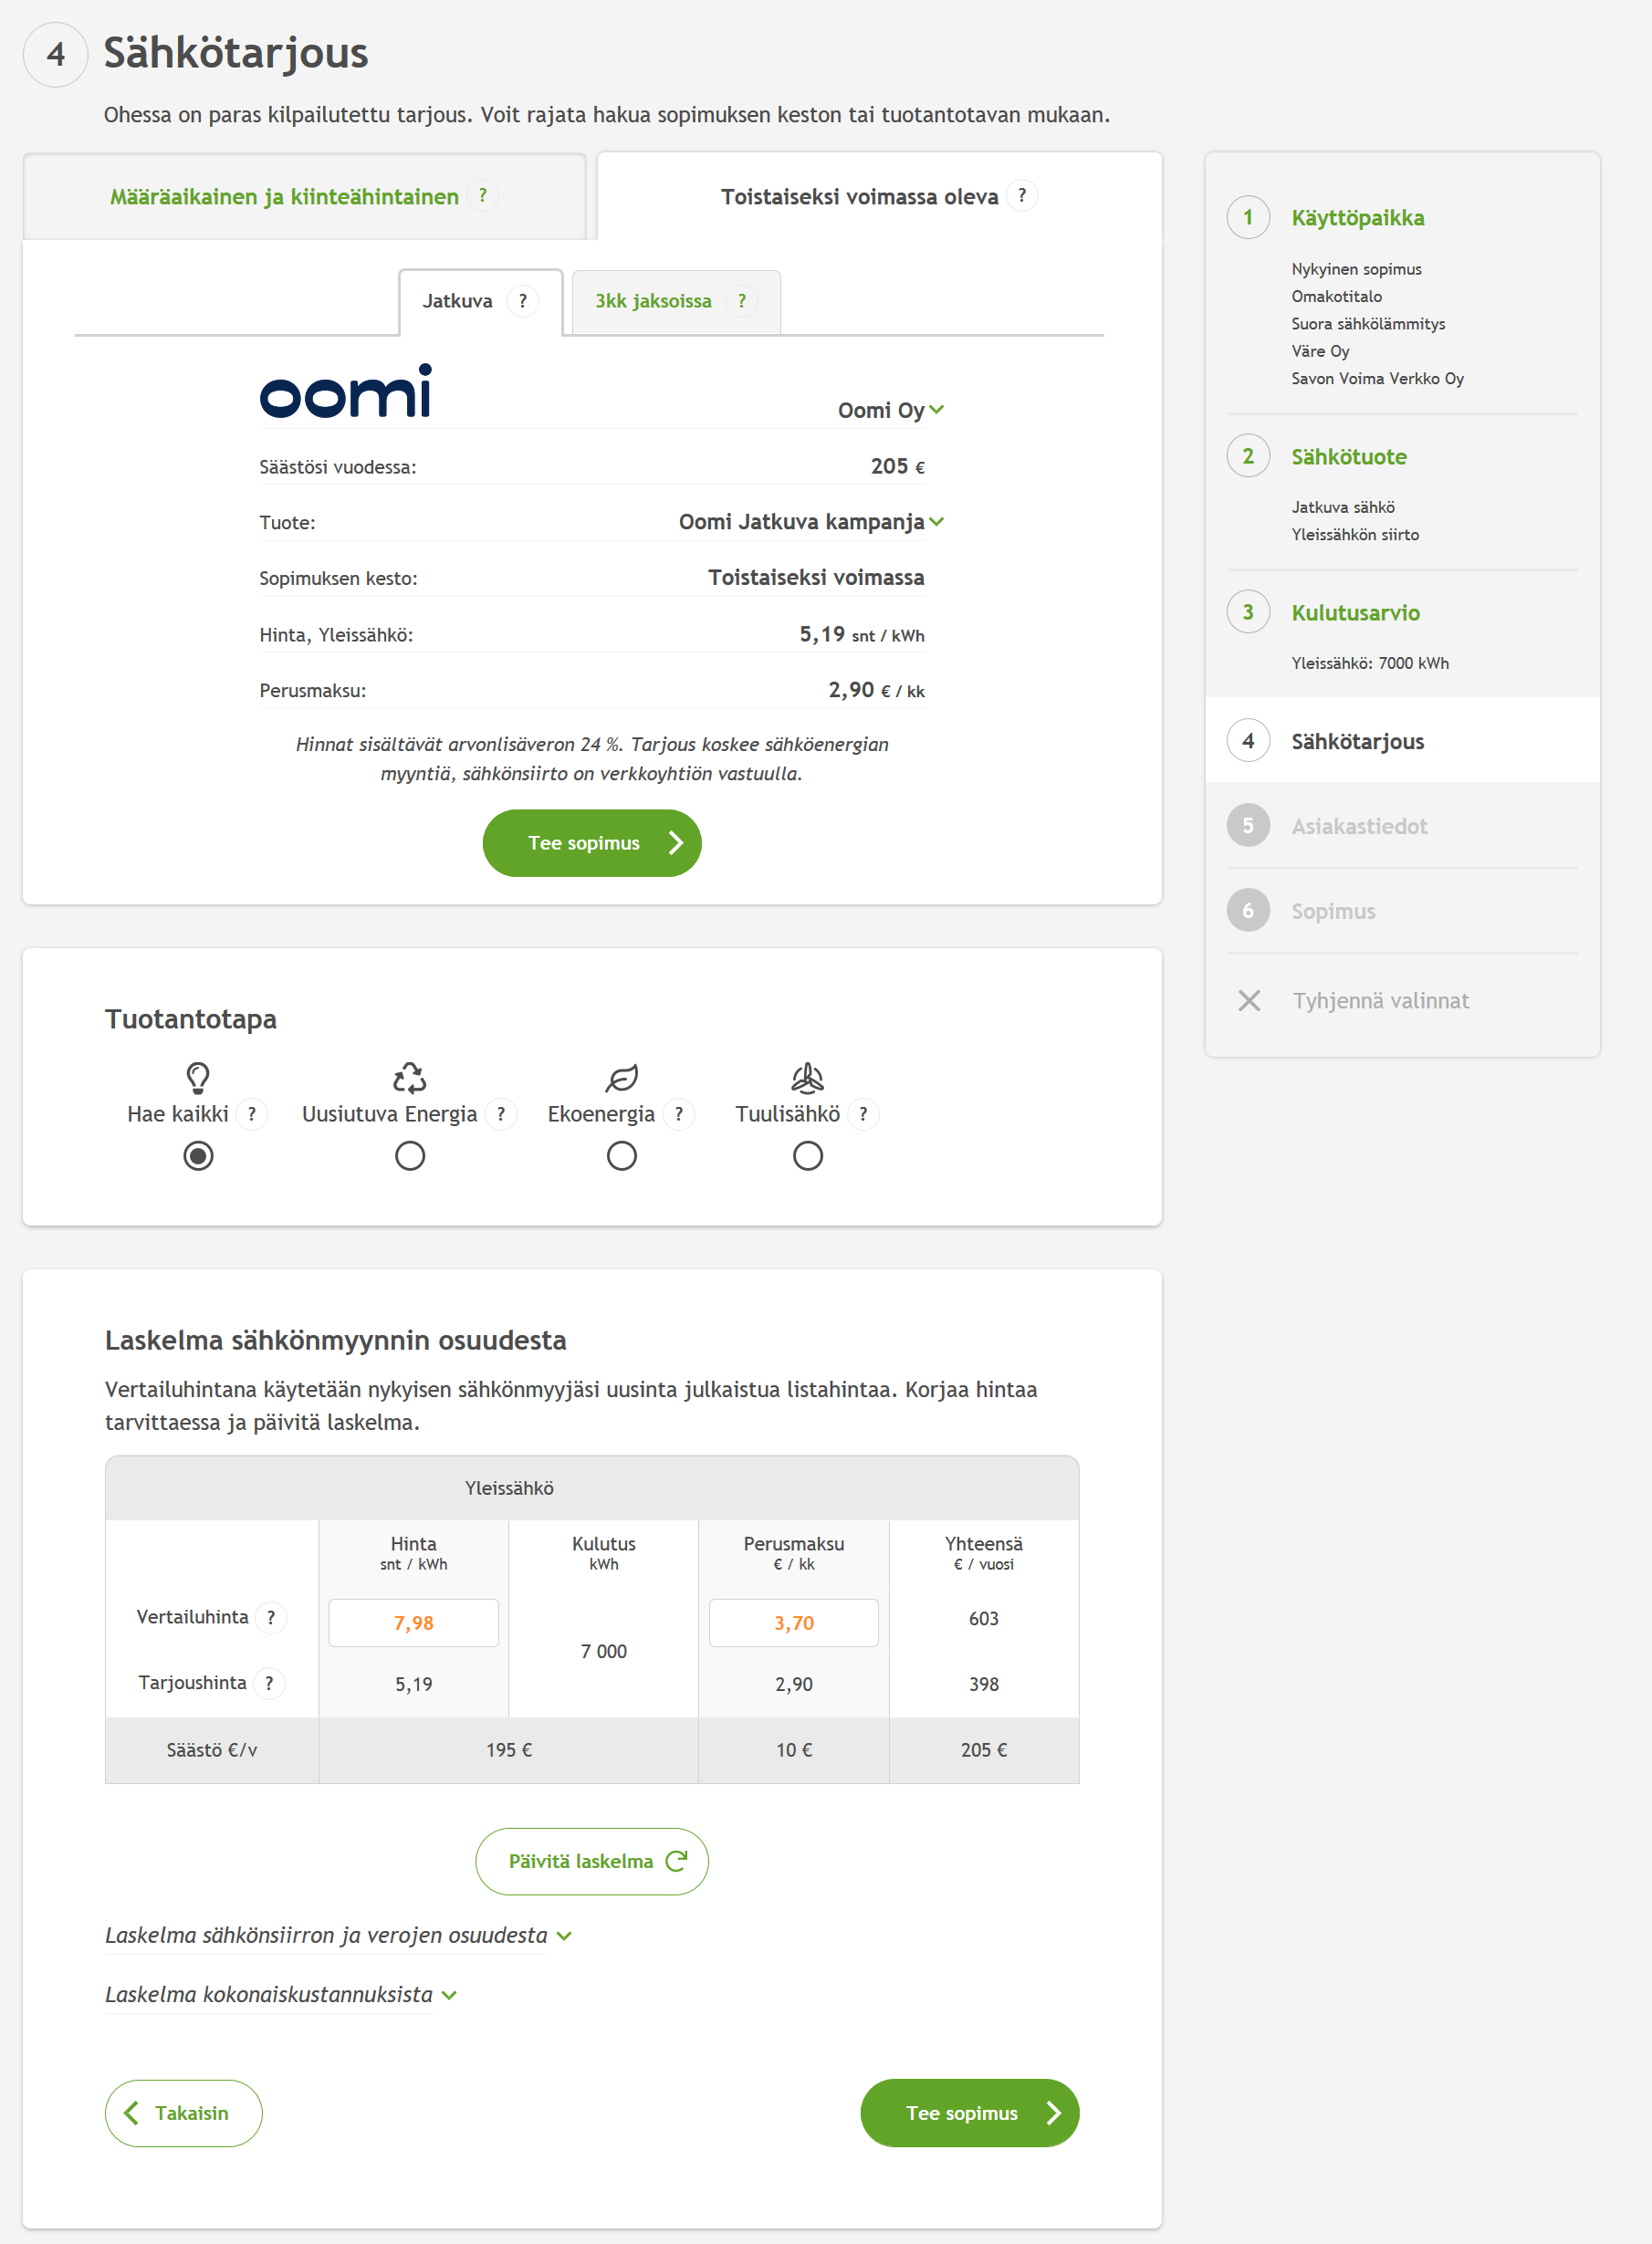The width and height of the screenshot is (1652, 2244).
Task: Click the Uusiutuva Energia recycle icon
Action: tap(409, 1078)
